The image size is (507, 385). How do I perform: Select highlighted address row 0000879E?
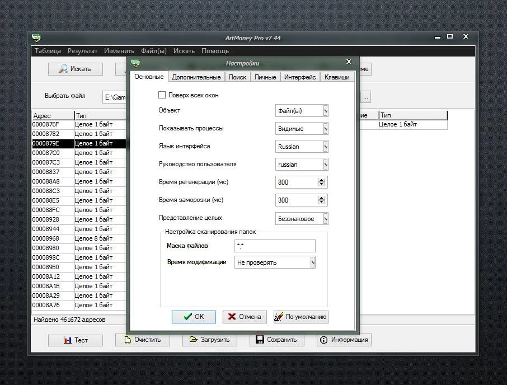click(79, 143)
